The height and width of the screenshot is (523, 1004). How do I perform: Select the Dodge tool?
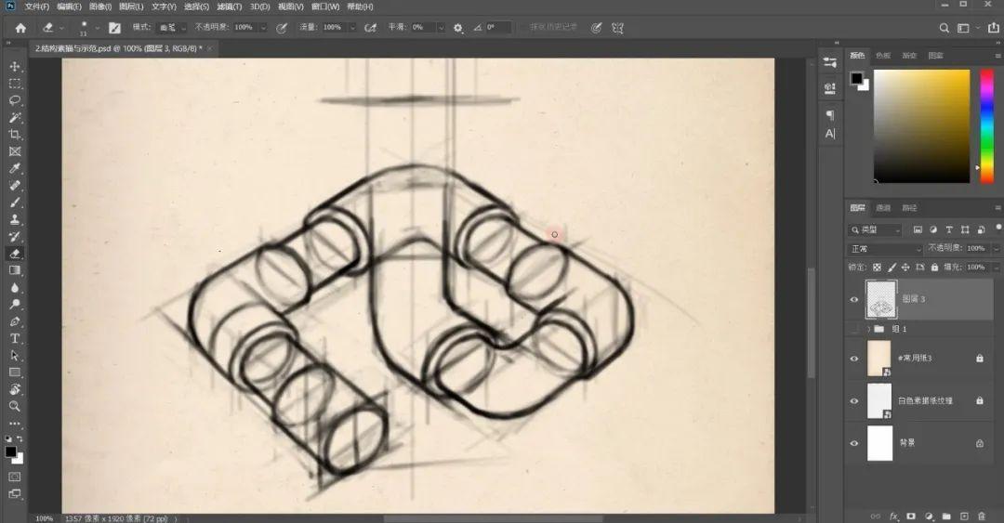pos(15,304)
